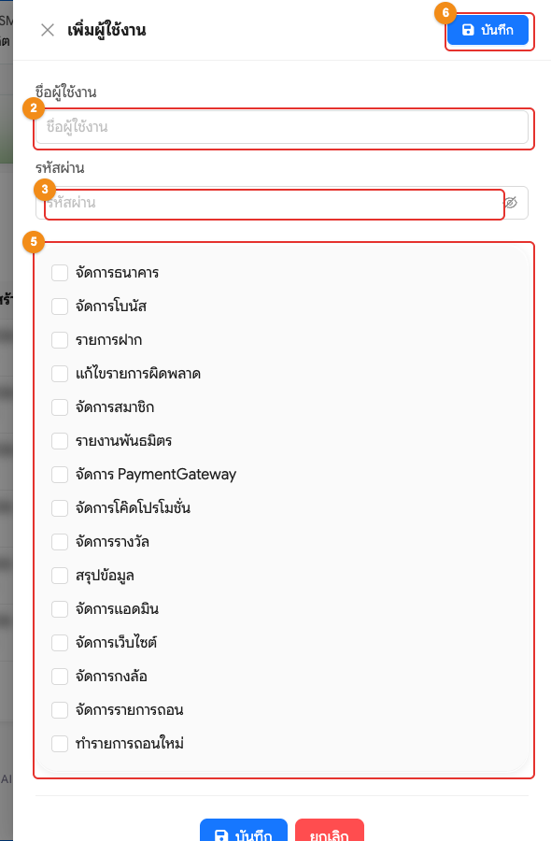Select the สรุปข้อมูล checkbox

60,576
